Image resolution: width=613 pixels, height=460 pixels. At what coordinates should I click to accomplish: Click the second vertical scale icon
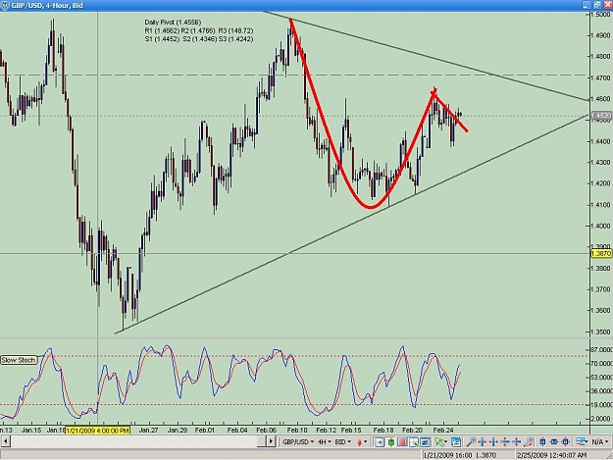[517, 442]
